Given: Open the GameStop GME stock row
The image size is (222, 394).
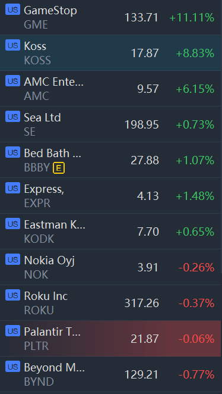Looking at the screenshot, I should 111,17.
